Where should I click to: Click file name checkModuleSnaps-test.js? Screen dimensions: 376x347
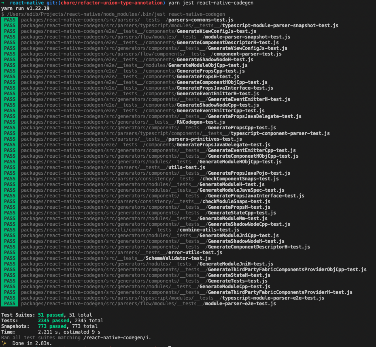(236, 201)
